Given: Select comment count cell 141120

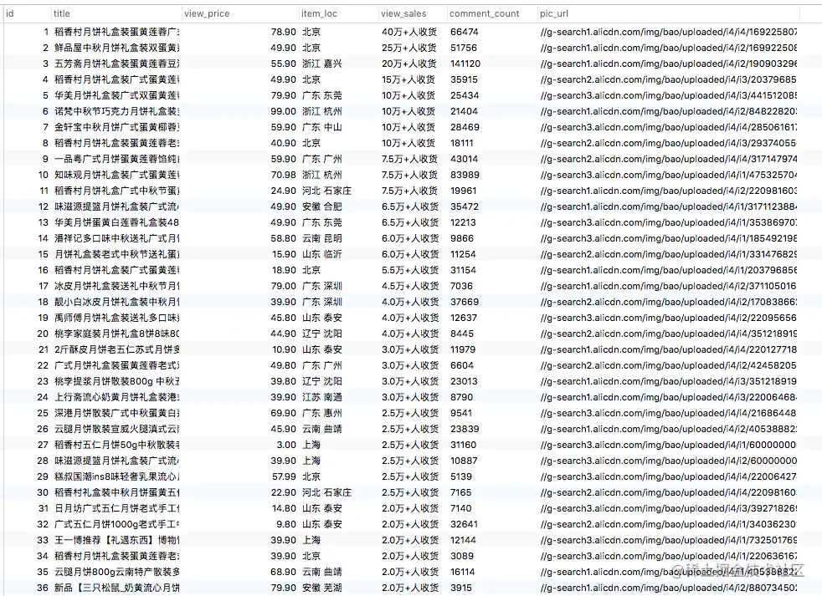Looking at the screenshot, I should [x=465, y=64].
